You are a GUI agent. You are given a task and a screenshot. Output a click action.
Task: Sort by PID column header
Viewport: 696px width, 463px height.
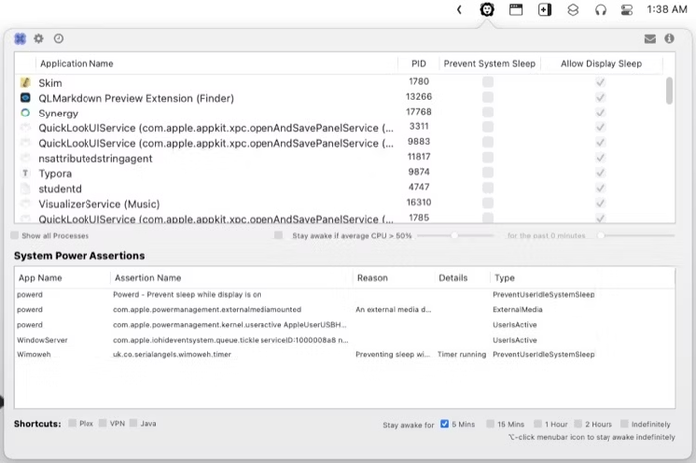[x=419, y=63]
